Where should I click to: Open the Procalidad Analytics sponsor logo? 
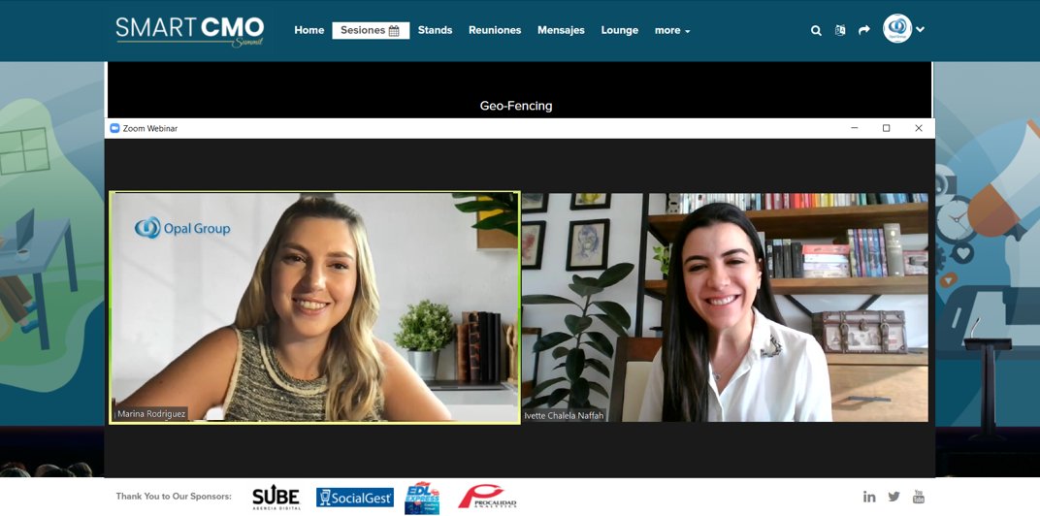487,497
